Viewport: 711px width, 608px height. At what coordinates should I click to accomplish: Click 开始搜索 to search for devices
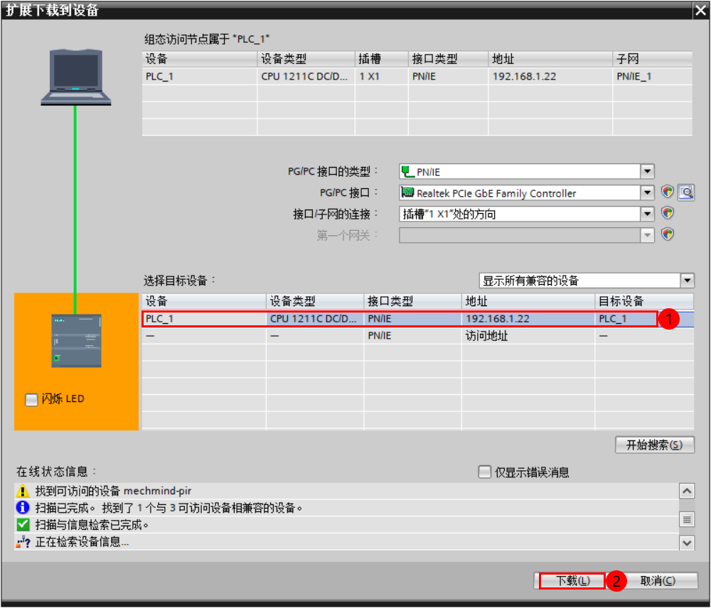tap(654, 445)
